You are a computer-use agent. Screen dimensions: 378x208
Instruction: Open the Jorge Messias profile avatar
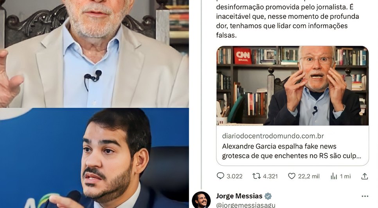[x=201, y=200]
